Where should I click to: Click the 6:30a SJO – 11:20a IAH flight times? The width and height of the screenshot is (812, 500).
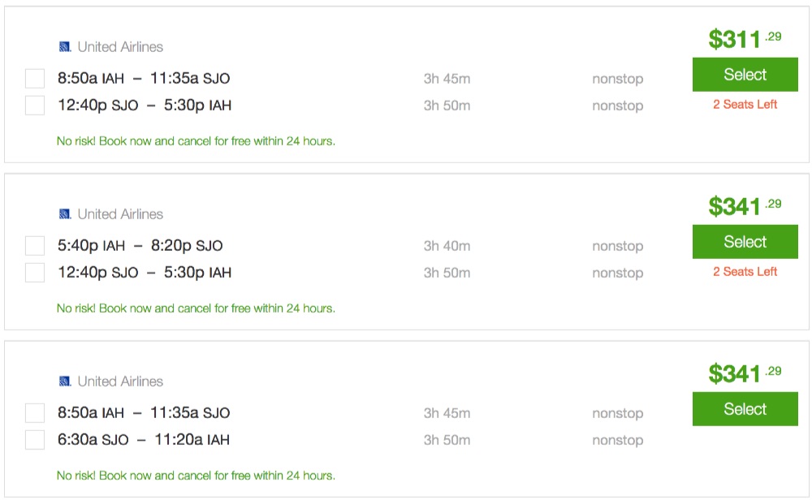point(143,440)
